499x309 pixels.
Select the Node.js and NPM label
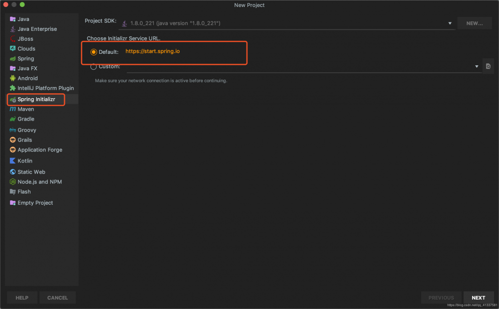40,182
